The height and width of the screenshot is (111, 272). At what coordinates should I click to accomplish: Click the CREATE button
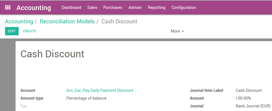tap(29, 31)
